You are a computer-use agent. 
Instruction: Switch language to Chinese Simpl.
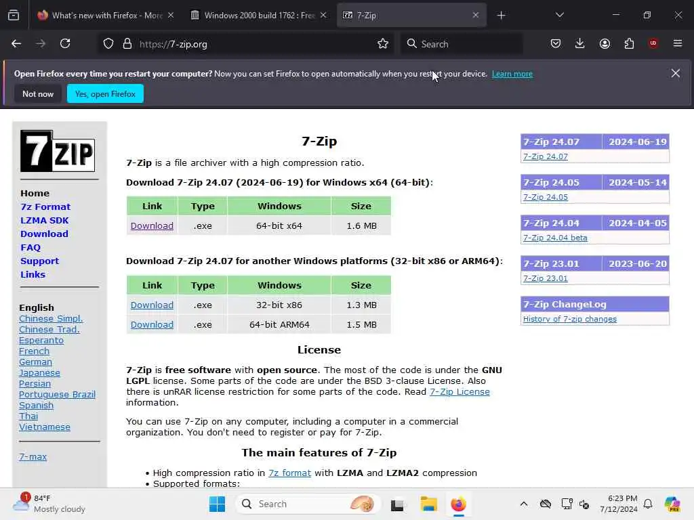51,319
